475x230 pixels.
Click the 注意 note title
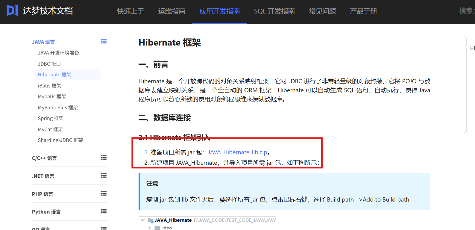(152, 184)
